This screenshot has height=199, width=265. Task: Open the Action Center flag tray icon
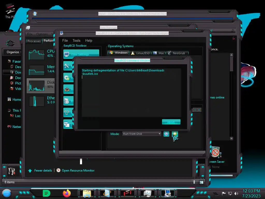click(224, 193)
